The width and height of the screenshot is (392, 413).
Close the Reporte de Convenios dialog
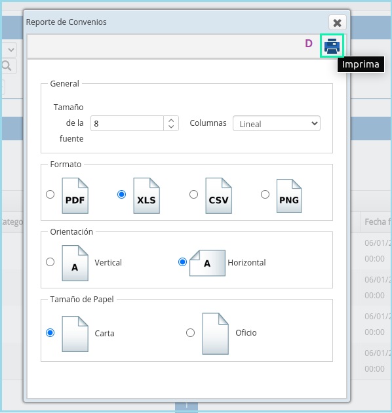[337, 23]
